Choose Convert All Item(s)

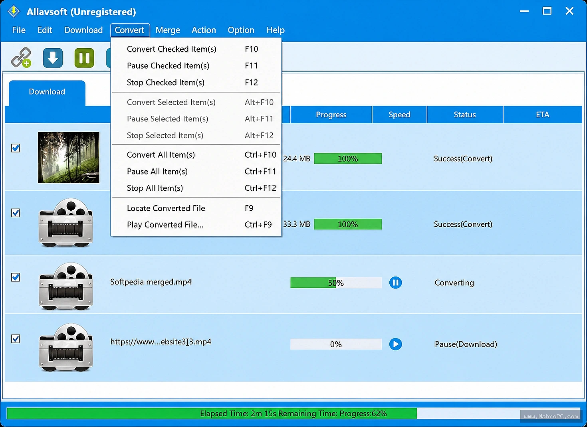point(196,155)
